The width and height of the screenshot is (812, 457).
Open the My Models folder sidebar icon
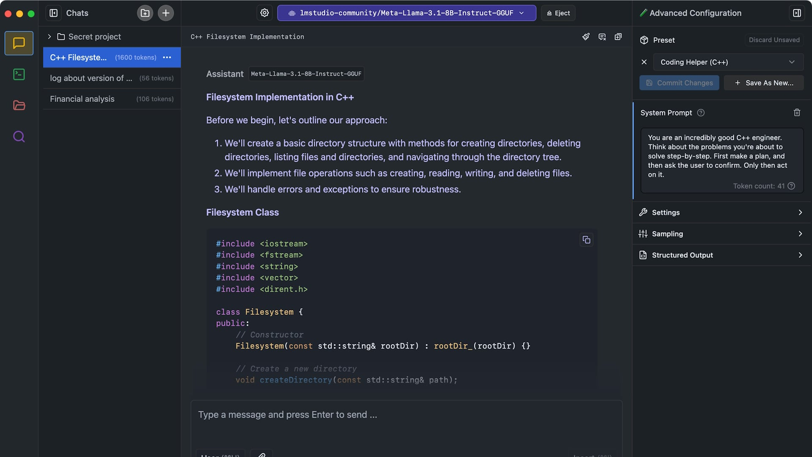tap(19, 105)
